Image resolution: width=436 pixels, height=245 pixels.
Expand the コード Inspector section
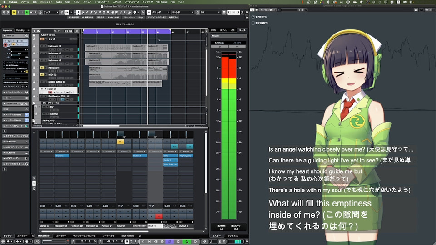click(15, 98)
